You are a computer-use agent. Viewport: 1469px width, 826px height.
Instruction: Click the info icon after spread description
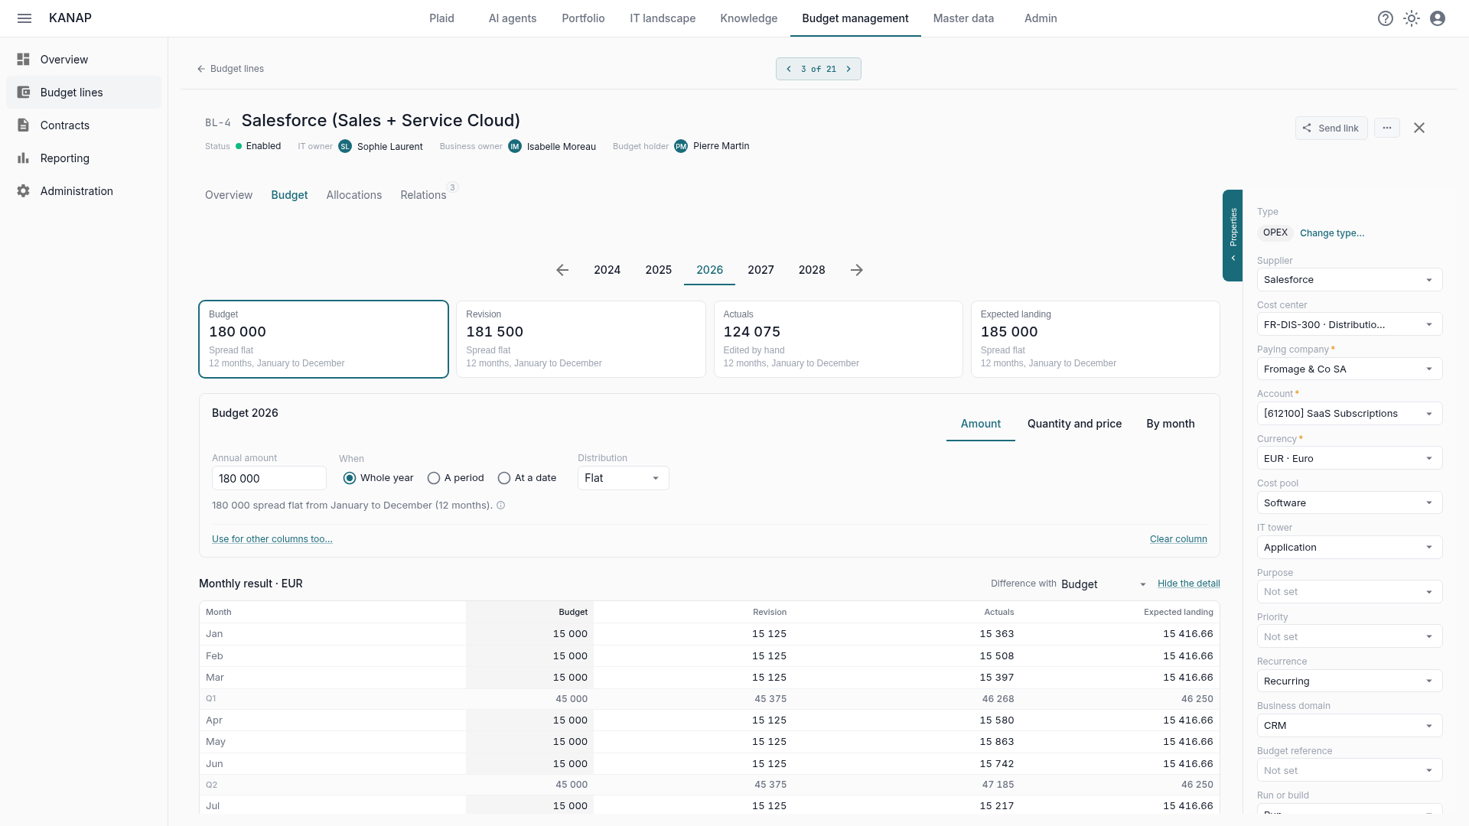pyautogui.click(x=501, y=506)
